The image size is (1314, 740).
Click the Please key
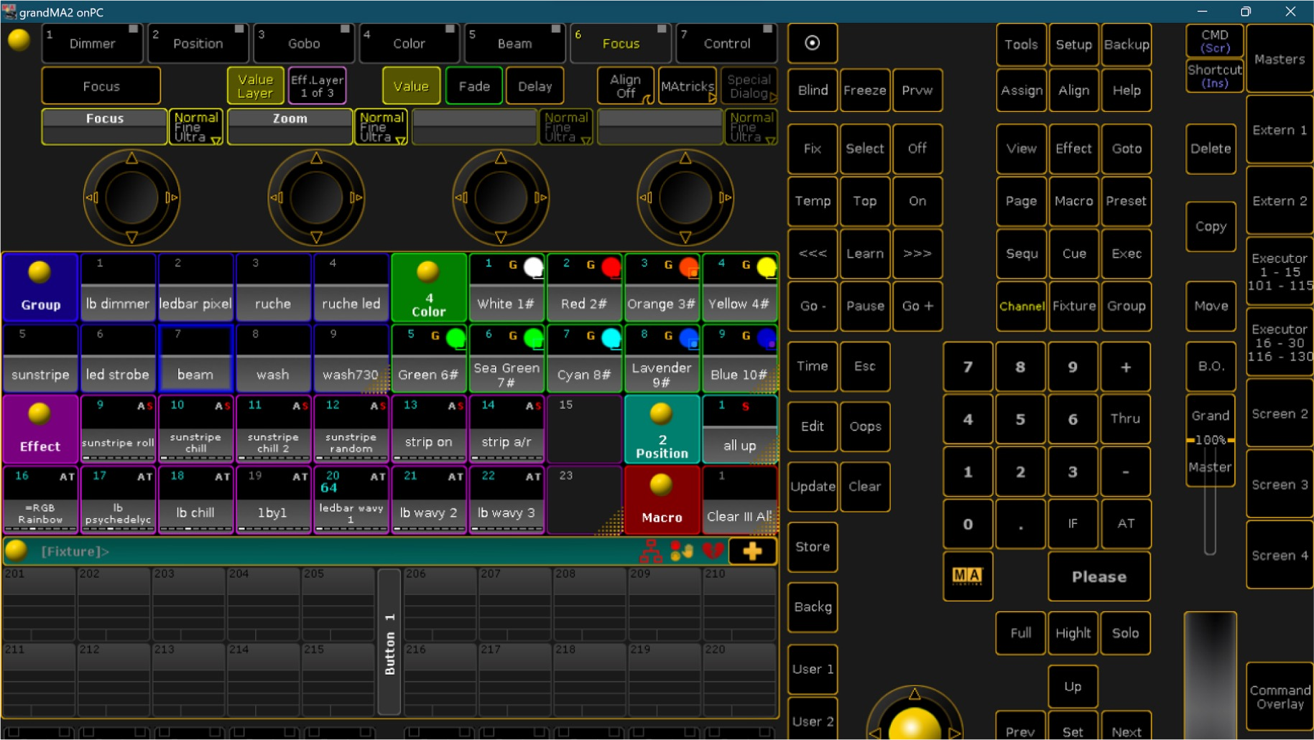click(1098, 576)
